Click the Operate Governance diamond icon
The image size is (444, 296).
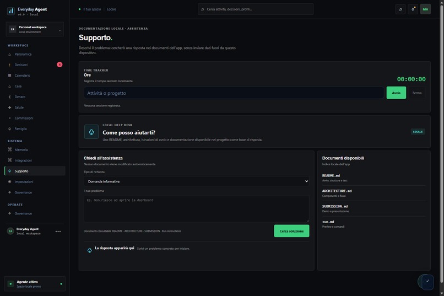tap(9, 213)
